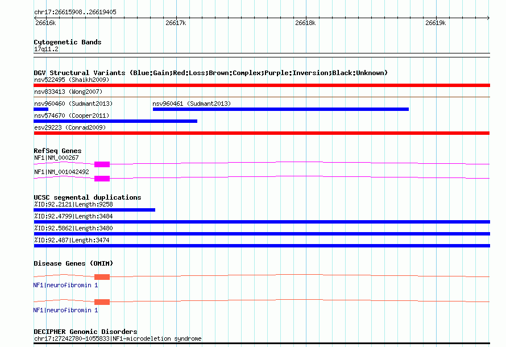Select label %ID:92.2121|Length:9258
The height and width of the screenshot is (347, 506).
[73, 204]
